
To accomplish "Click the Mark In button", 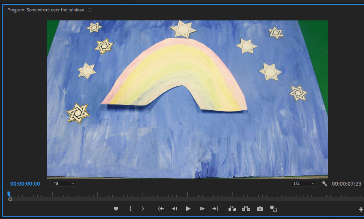I will [130, 209].
